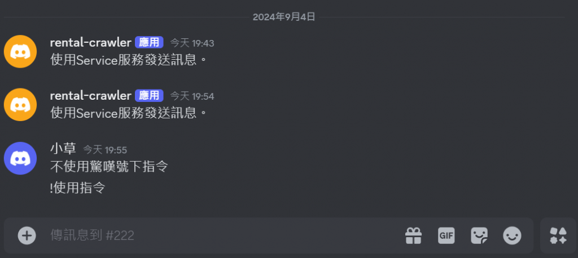The height and width of the screenshot is (258, 578).
Task: Click 小草's blue Discord avatar
Action: point(20,158)
